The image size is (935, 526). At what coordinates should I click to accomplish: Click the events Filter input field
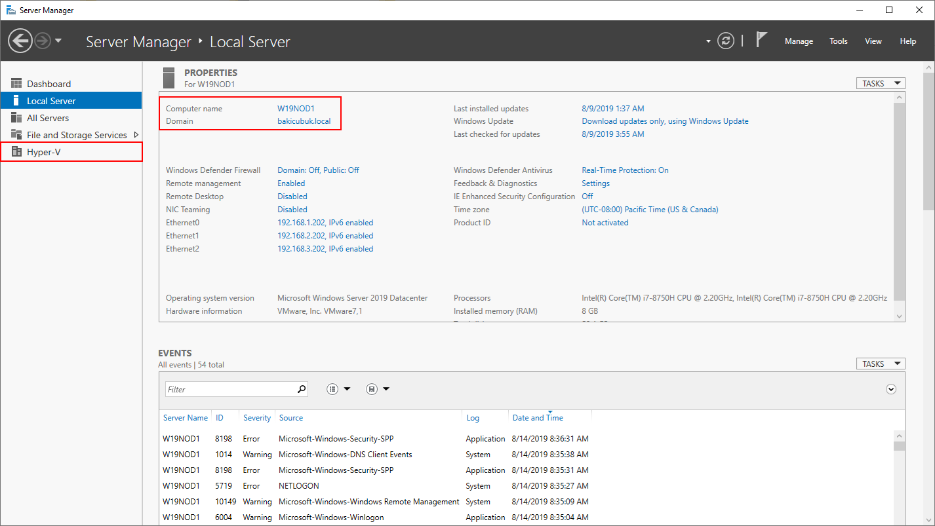229,389
